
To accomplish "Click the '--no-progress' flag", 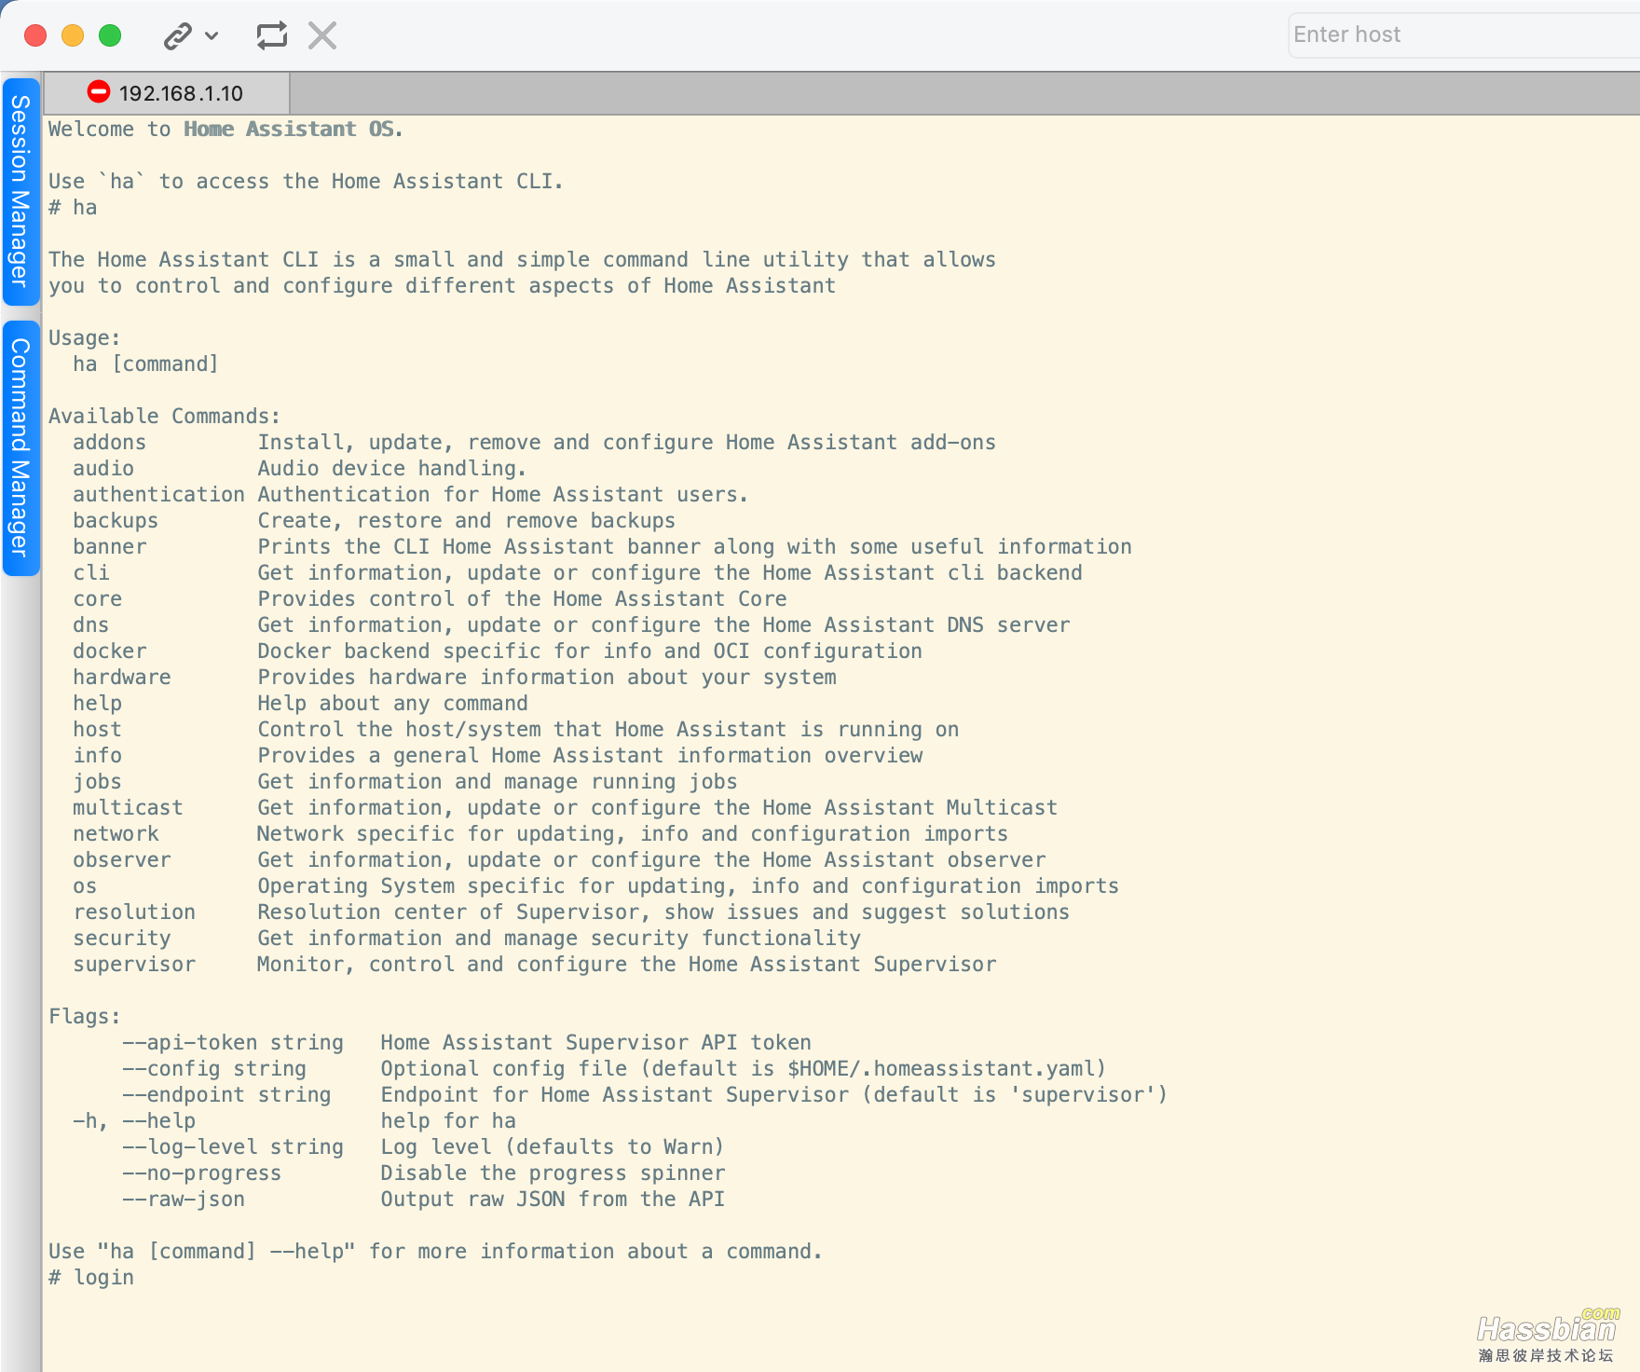I will coord(202,1173).
